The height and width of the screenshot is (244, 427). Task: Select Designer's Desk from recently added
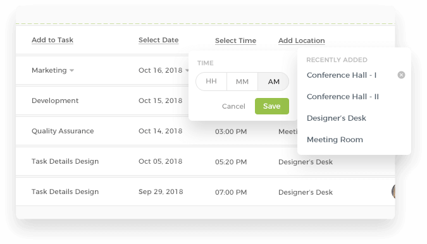pyautogui.click(x=337, y=118)
